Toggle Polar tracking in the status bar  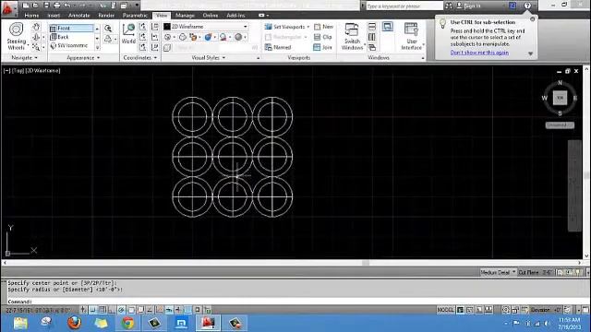point(121,310)
